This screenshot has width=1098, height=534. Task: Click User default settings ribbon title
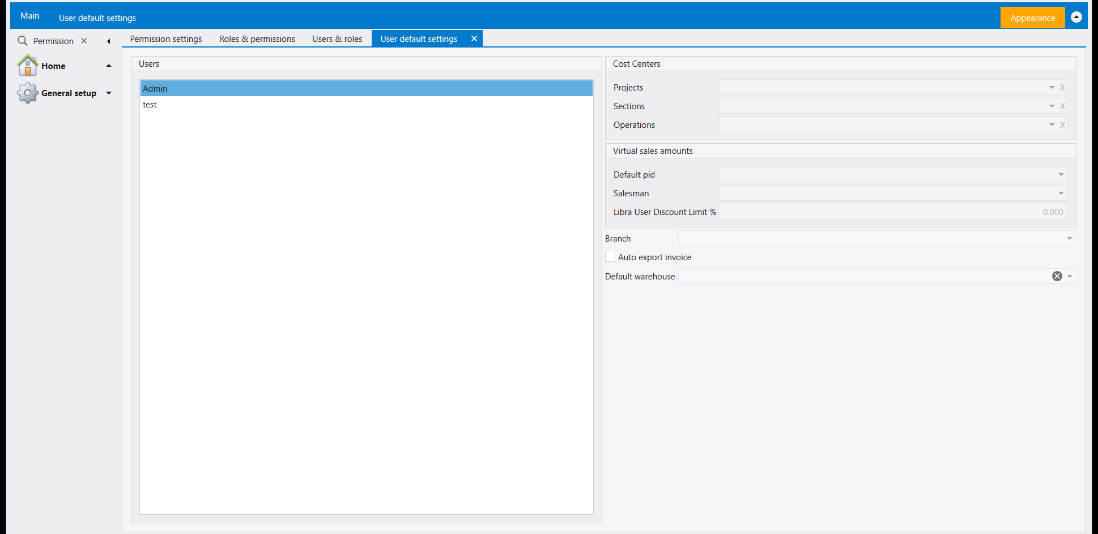(97, 18)
